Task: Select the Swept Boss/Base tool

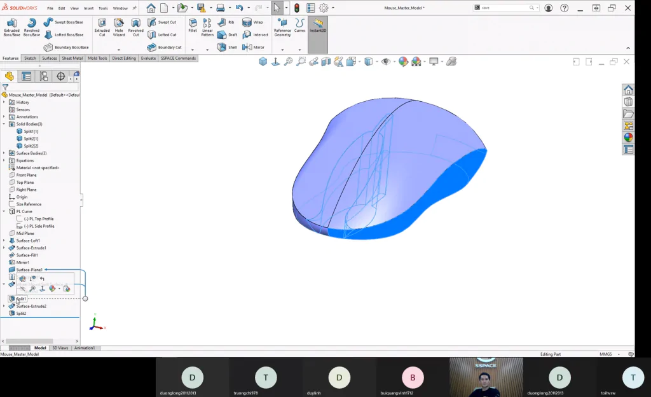Action: [63, 22]
